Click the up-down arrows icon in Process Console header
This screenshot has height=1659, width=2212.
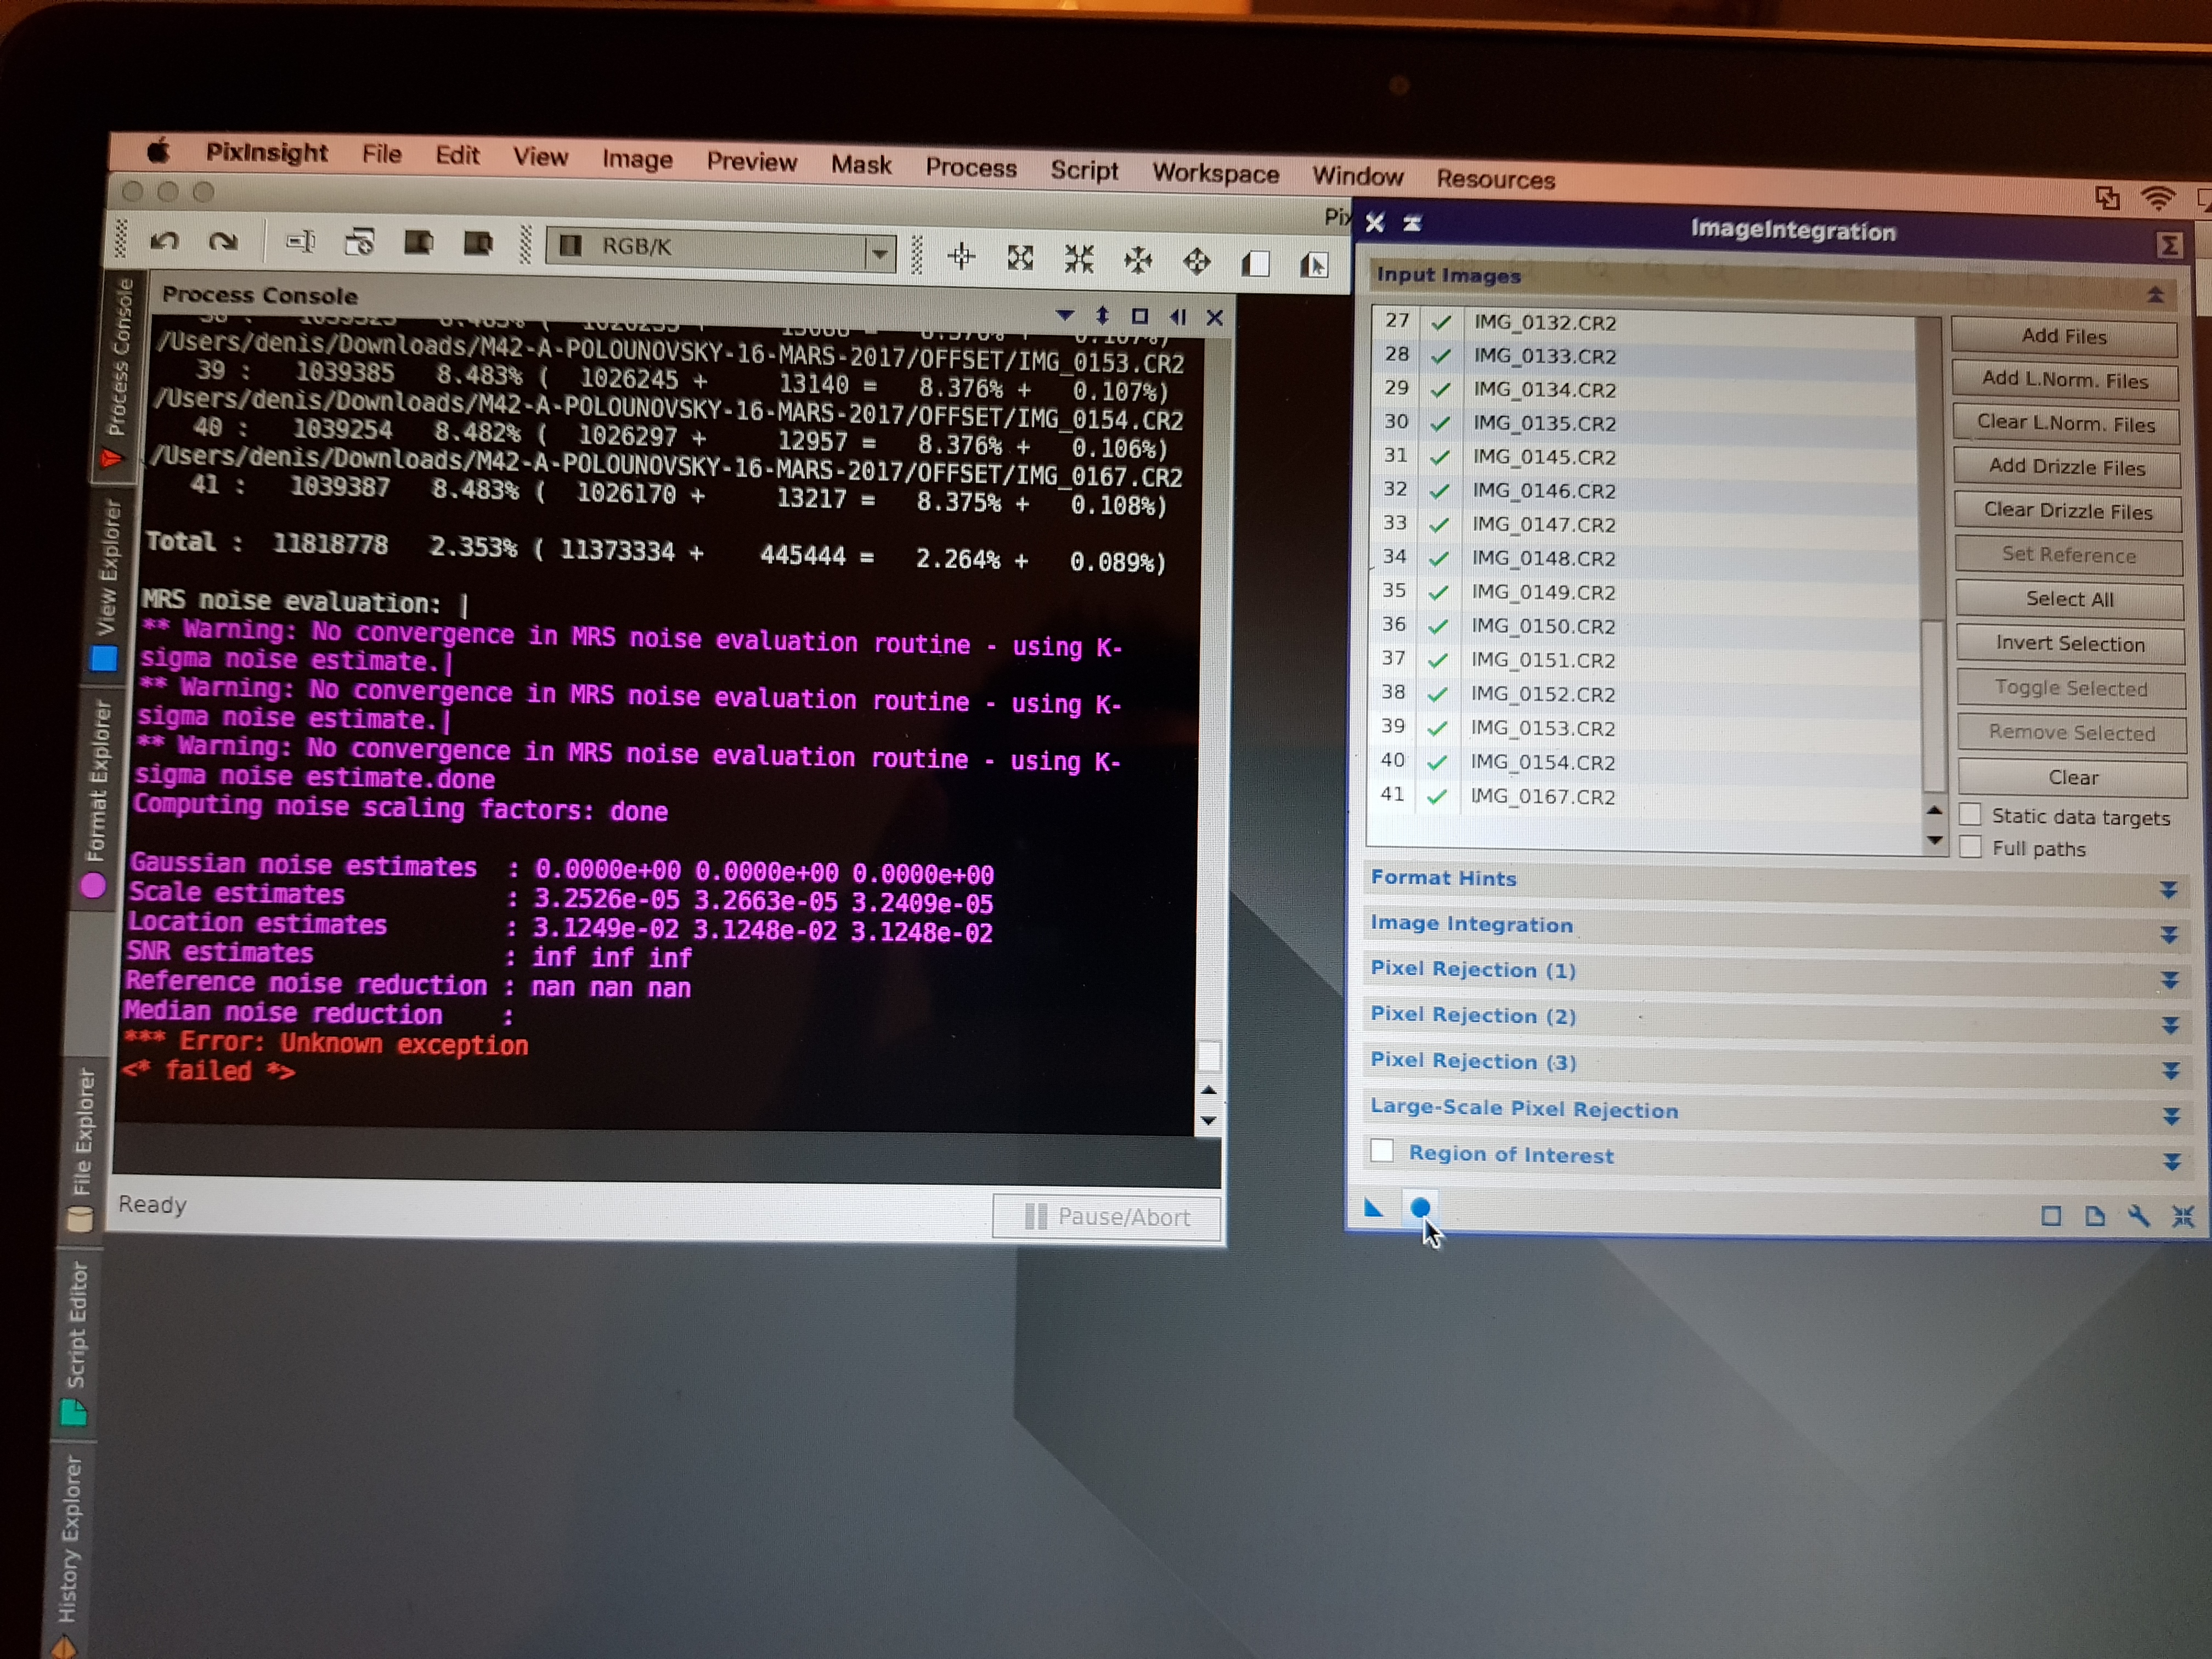click(1102, 316)
